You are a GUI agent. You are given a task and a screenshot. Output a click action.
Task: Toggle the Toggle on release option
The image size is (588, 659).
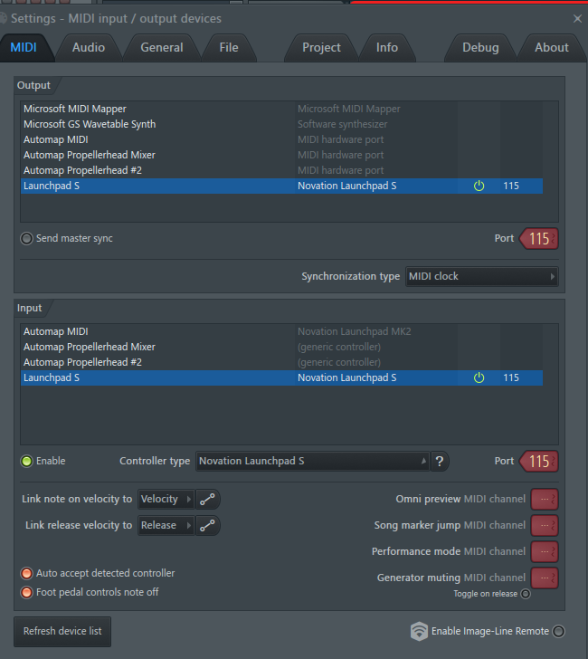pyautogui.click(x=526, y=594)
